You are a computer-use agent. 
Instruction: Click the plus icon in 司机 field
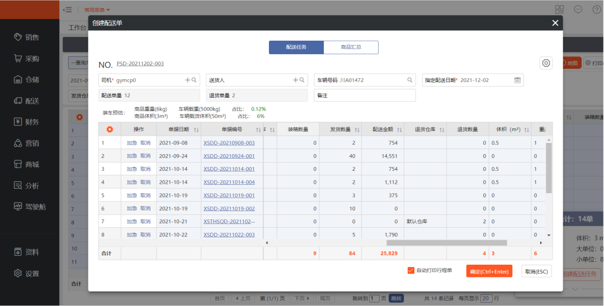tap(187, 80)
